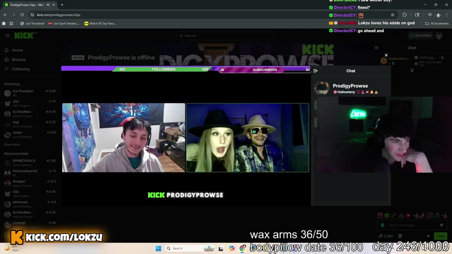Click the Get KICKs button
This screenshot has height=254, width=452.
point(420,36)
